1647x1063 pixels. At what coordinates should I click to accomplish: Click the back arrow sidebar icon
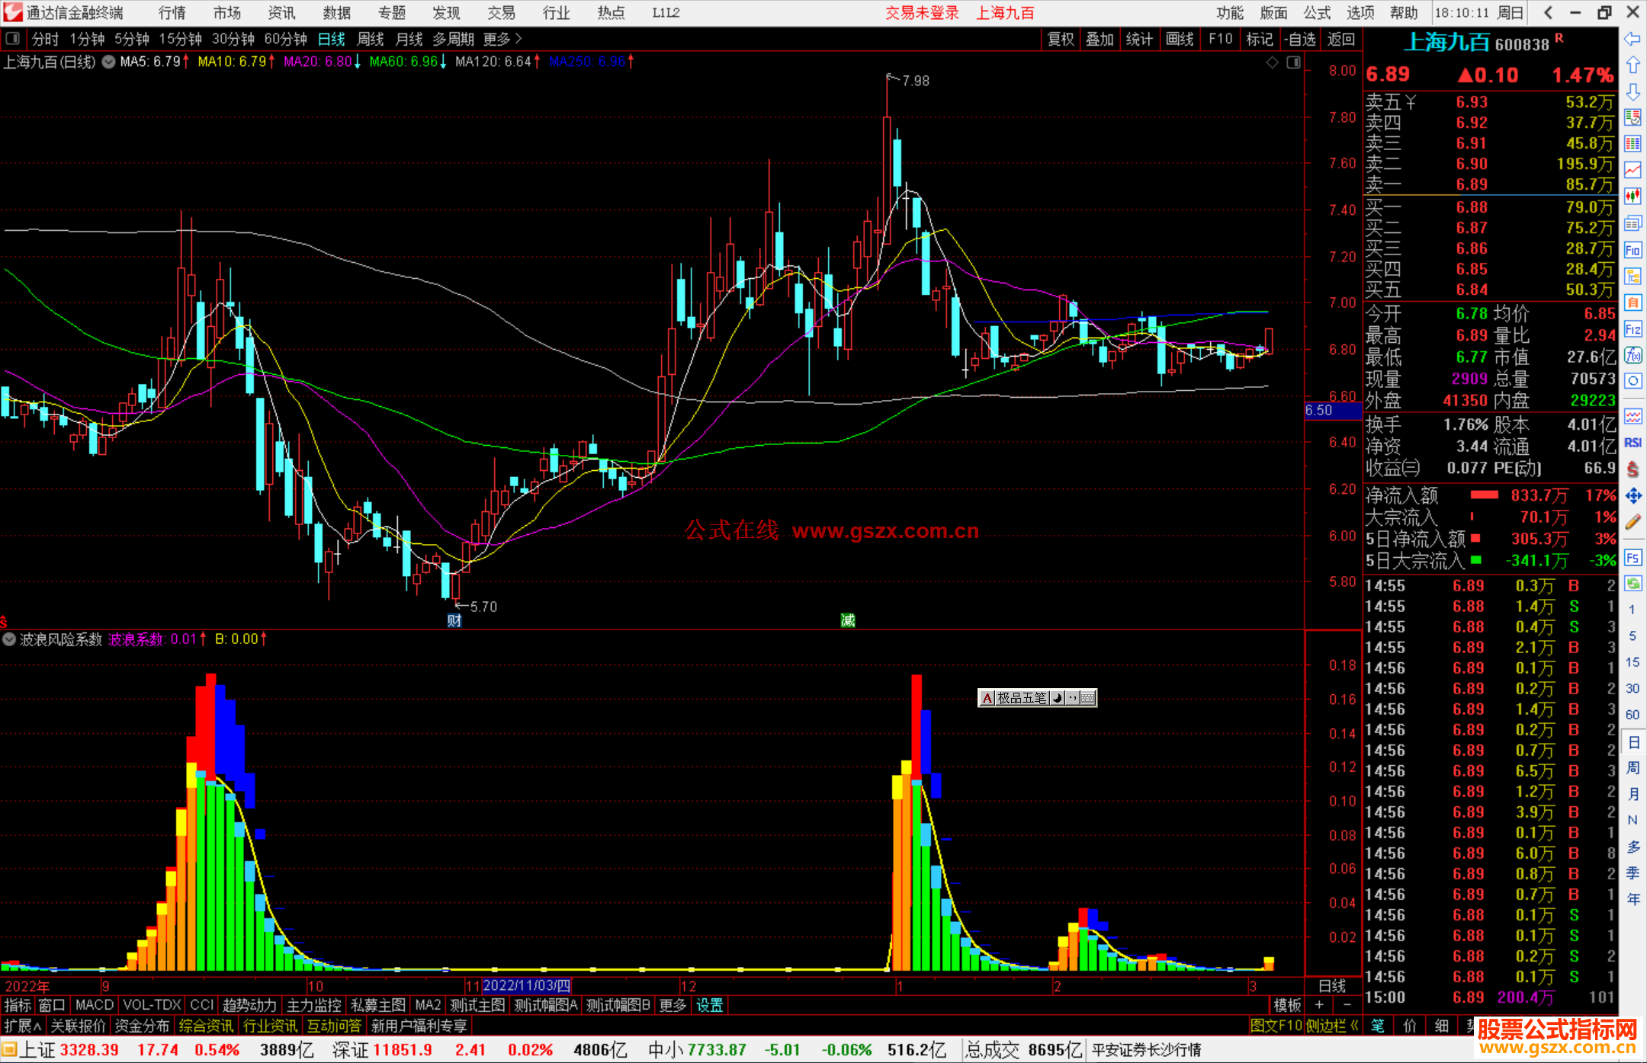tap(1633, 39)
